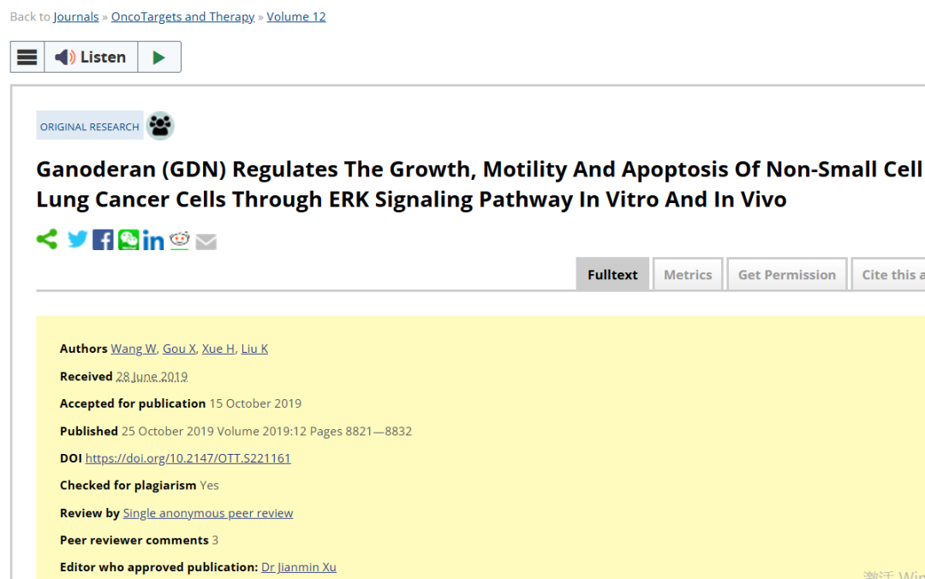
Task: Click the animal study paw icon
Action: [x=160, y=126]
